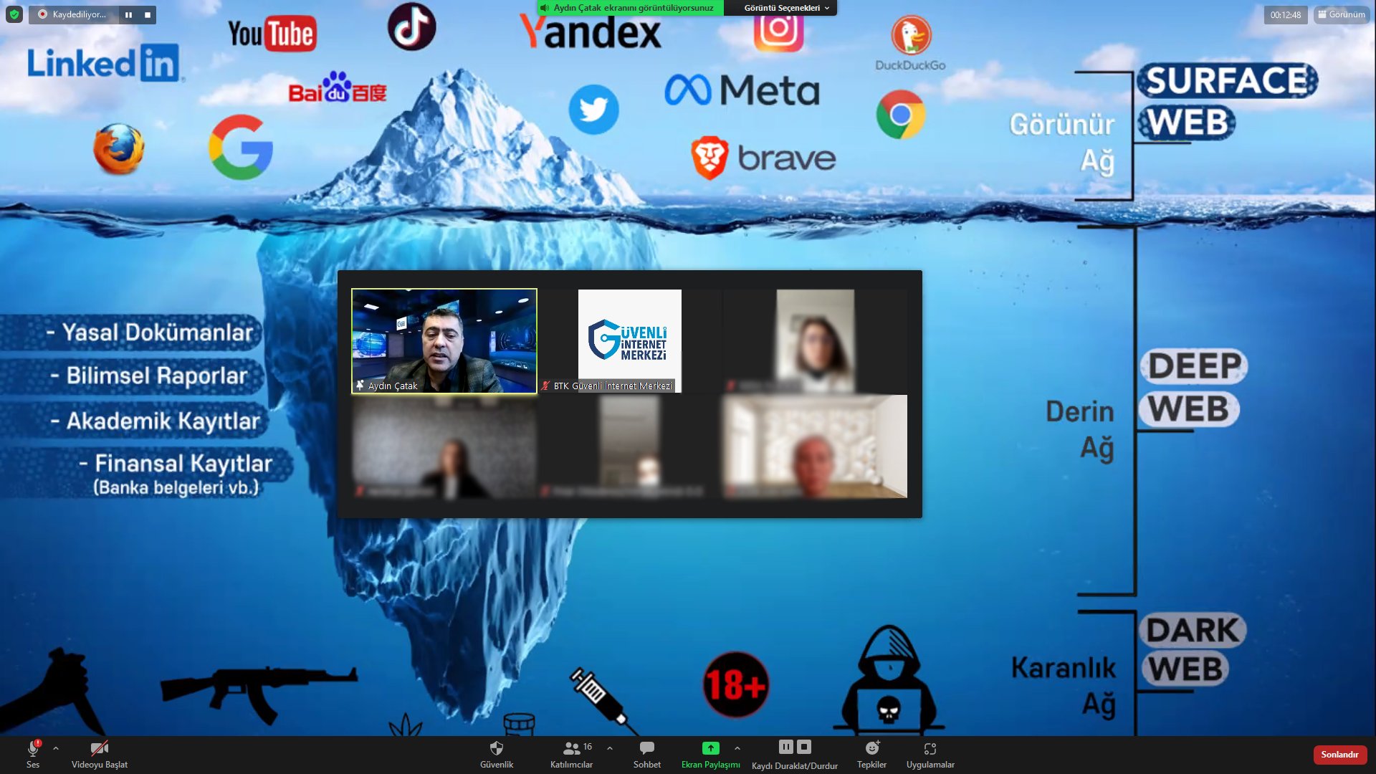Viewport: 1376px width, 774px height.
Task: Open the Görüntü Seçenekleri dropdown
Action: point(786,8)
